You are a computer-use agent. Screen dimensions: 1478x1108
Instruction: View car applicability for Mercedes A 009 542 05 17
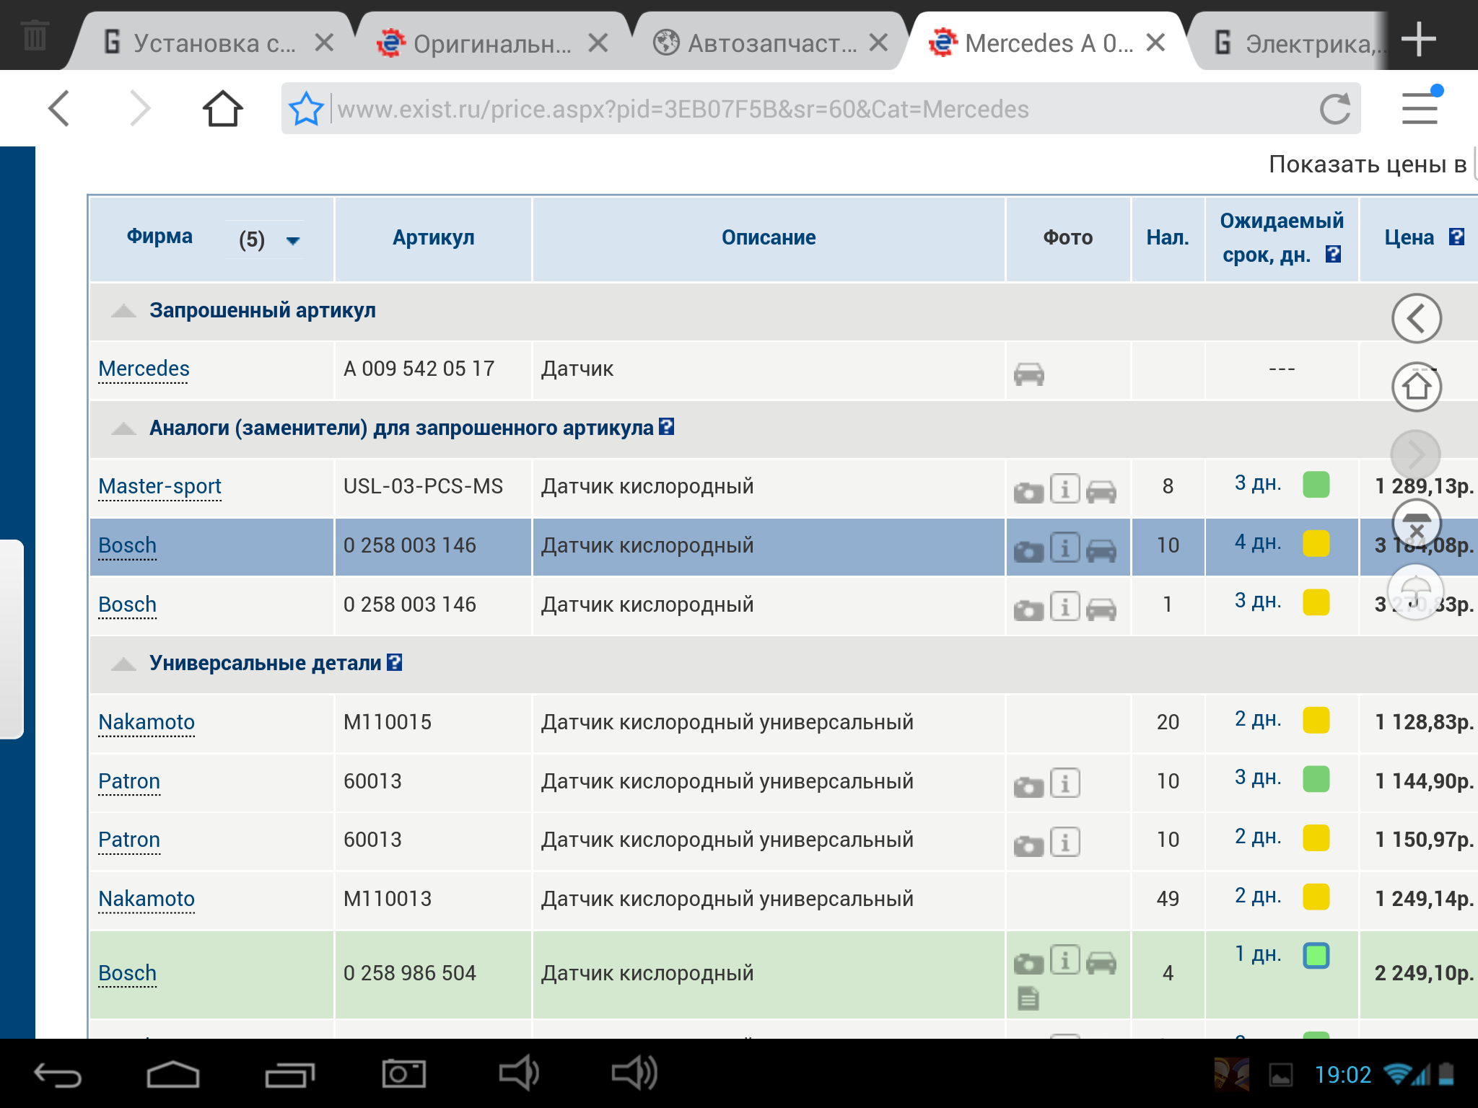click(x=1028, y=374)
